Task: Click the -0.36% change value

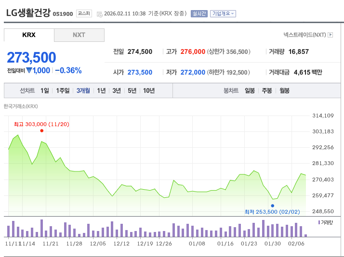Action: coord(68,70)
